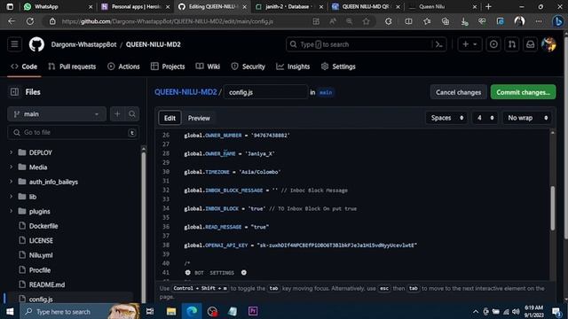The width and height of the screenshot is (568, 319).
Task: Open the volume control in system tray
Action: (x=516, y=312)
